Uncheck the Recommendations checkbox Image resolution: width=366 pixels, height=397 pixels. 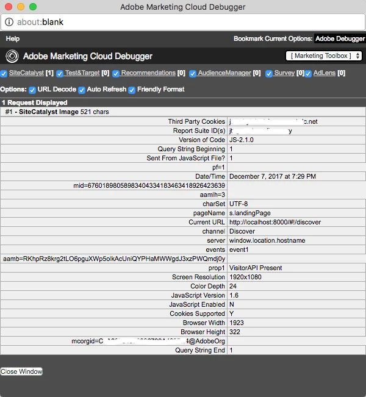pyautogui.click(x=116, y=74)
